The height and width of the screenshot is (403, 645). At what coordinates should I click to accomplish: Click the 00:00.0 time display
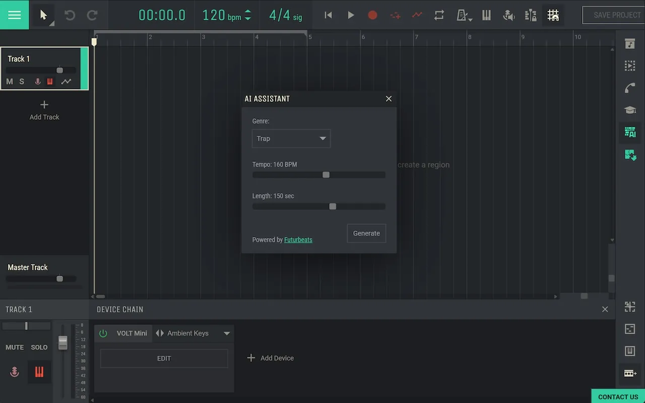click(162, 15)
